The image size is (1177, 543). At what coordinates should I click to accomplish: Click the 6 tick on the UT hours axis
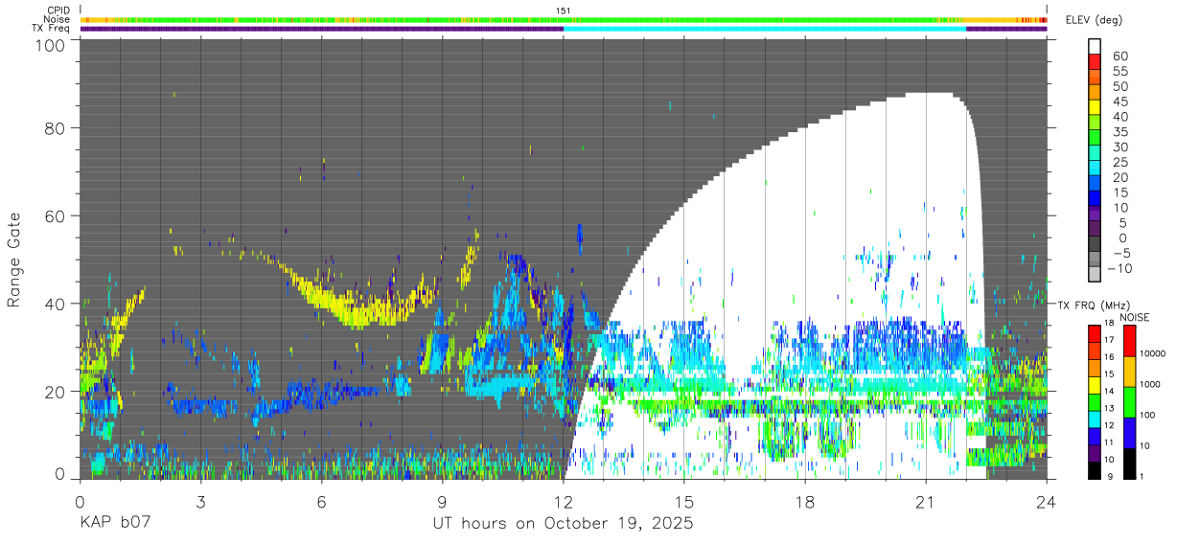point(321,502)
